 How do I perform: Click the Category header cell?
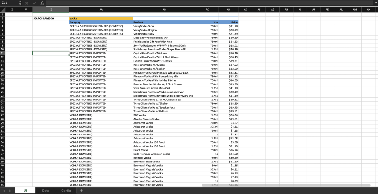point(101,22)
